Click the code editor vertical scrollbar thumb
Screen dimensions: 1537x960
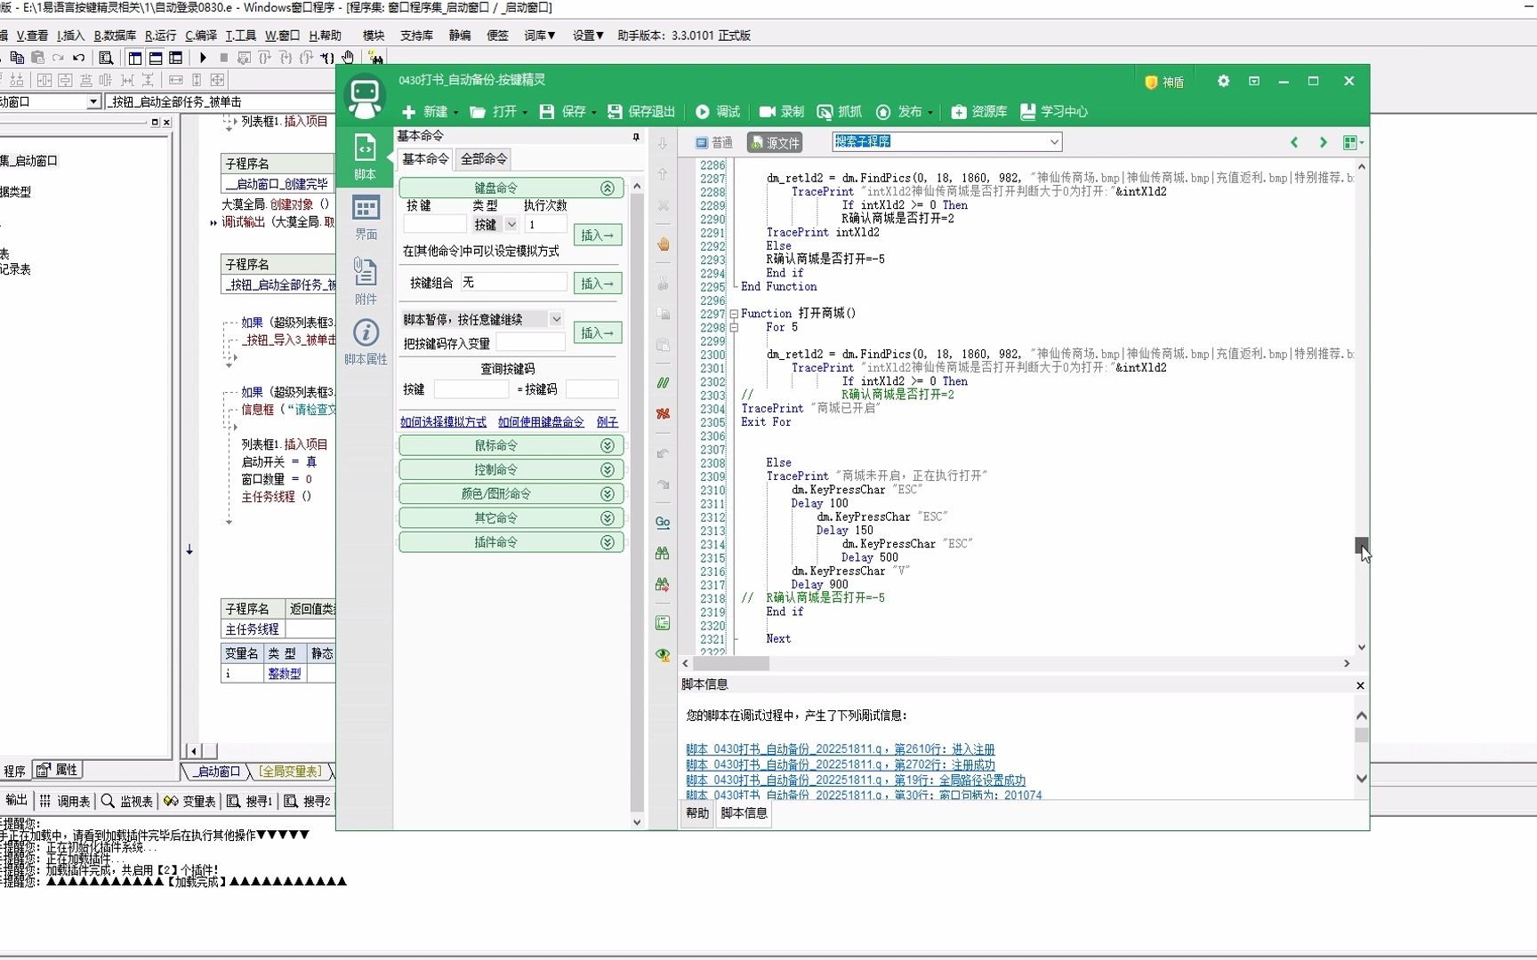click(x=1362, y=545)
